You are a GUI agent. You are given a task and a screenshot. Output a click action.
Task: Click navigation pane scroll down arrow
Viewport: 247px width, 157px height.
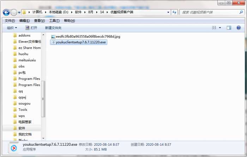point(43,138)
